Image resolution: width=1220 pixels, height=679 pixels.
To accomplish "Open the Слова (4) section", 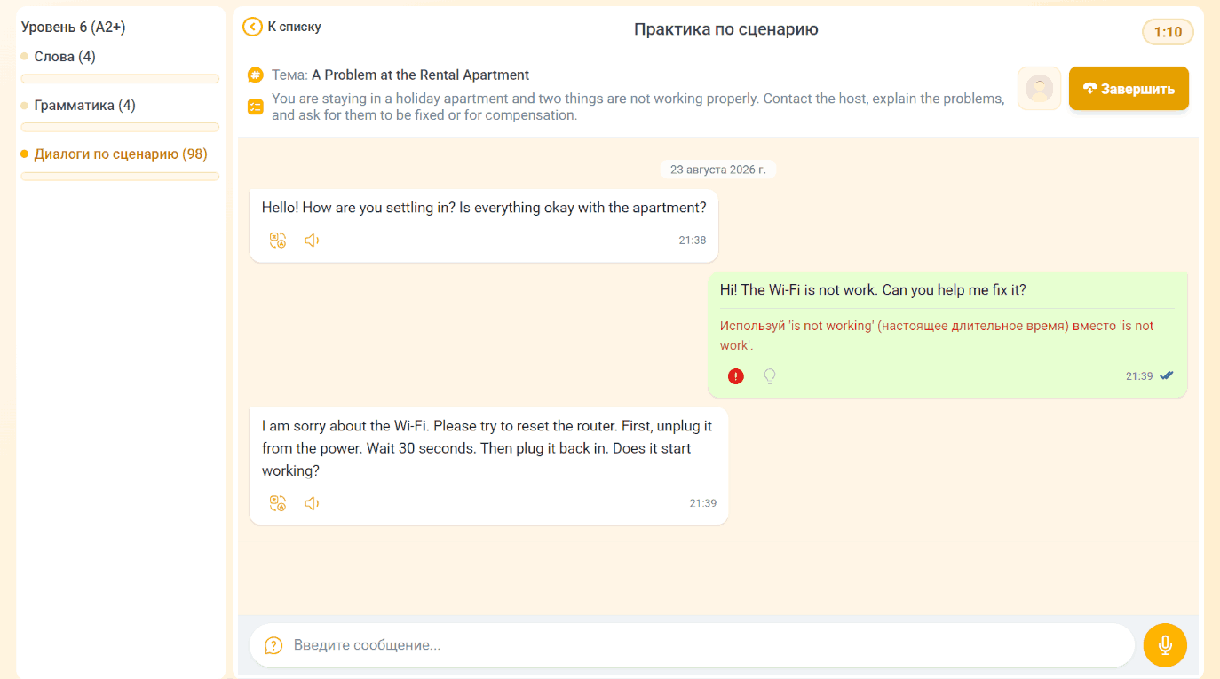I will tap(65, 57).
